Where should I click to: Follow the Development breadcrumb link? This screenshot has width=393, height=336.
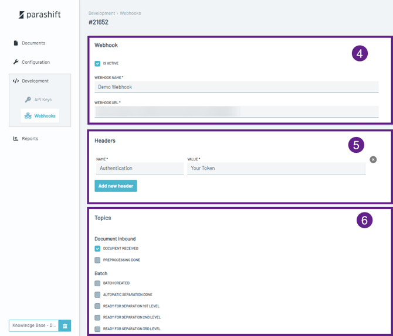coord(101,13)
